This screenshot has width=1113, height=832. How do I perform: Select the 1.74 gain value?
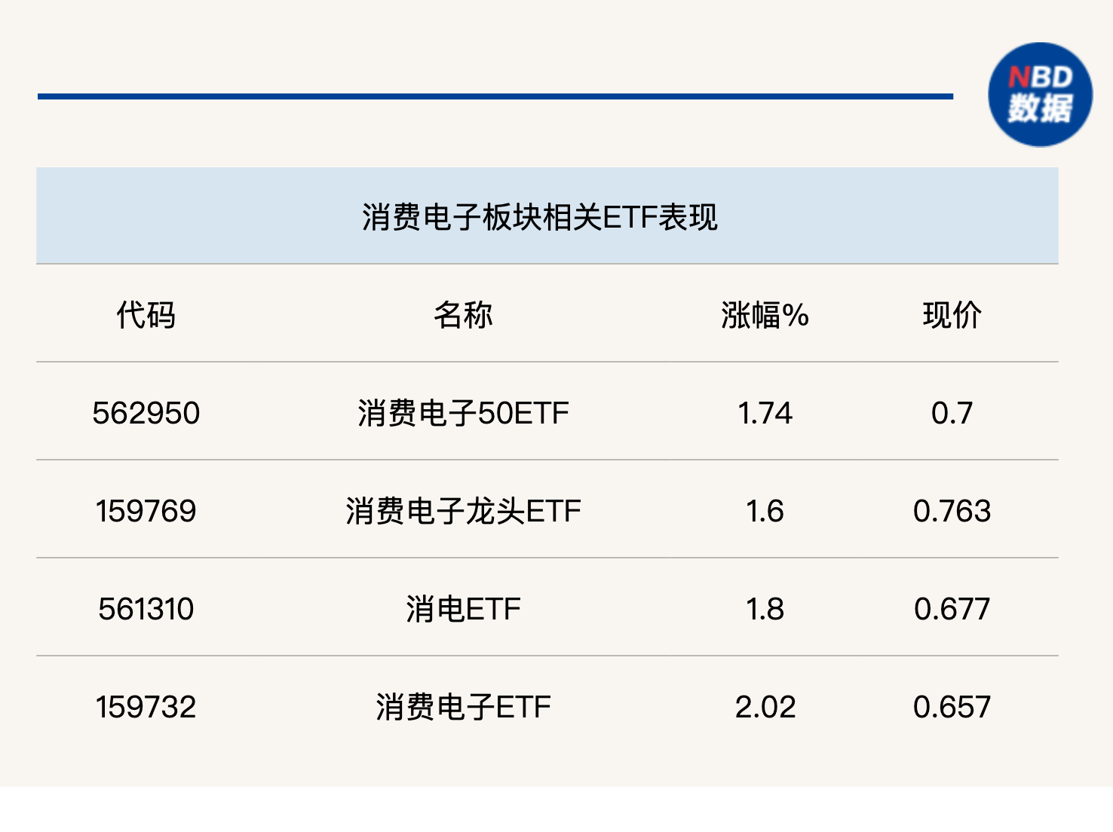point(765,413)
